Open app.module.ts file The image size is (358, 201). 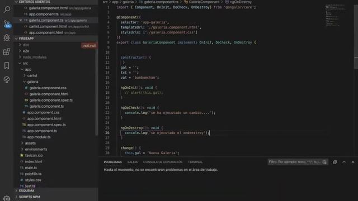coord(39,137)
